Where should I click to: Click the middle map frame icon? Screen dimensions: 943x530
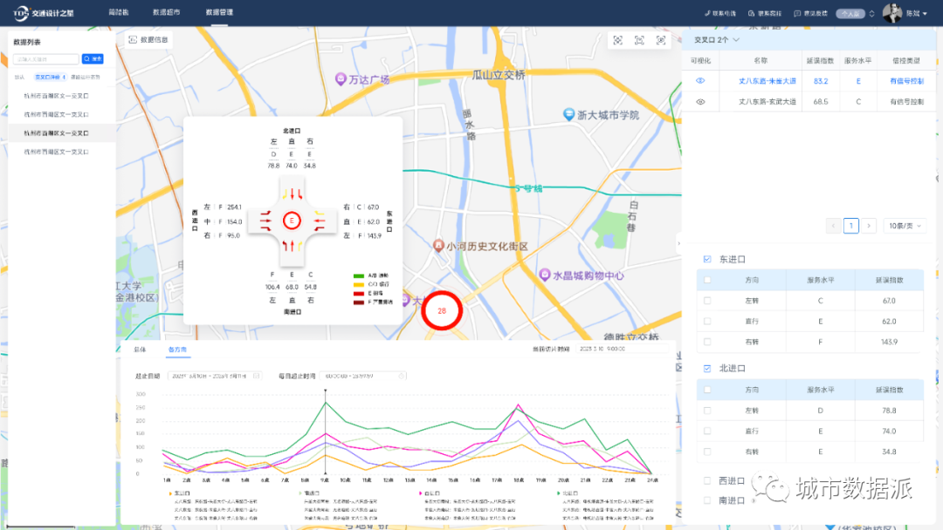click(x=639, y=40)
